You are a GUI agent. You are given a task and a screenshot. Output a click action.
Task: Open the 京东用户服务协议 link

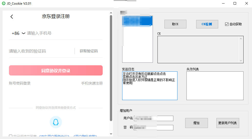tap(54, 136)
